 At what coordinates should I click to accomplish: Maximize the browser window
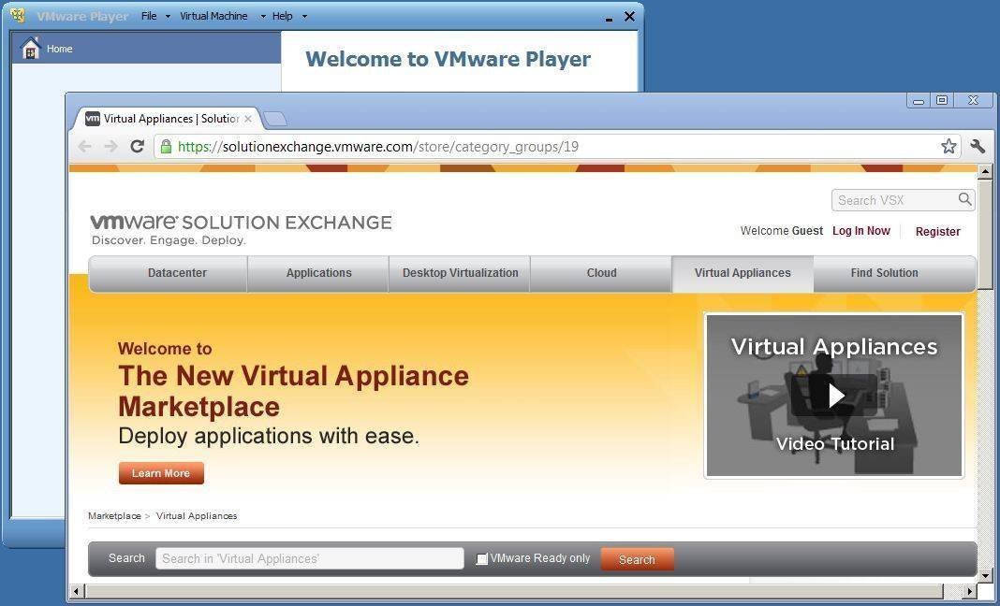(x=942, y=101)
